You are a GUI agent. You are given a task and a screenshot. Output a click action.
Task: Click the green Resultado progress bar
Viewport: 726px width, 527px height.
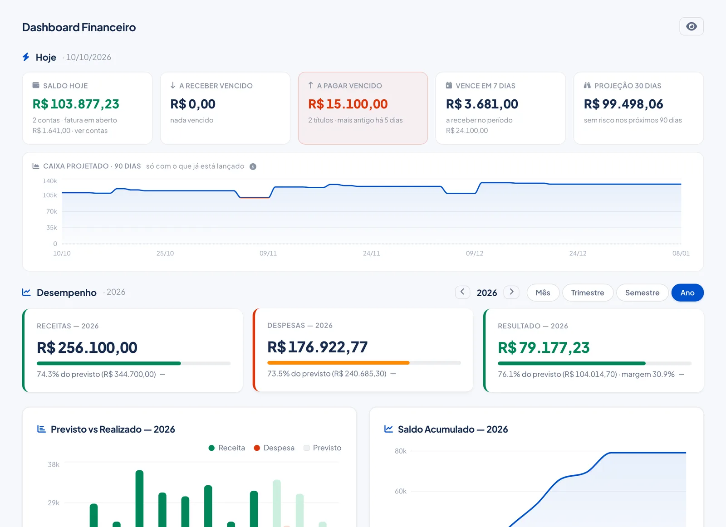(572, 363)
